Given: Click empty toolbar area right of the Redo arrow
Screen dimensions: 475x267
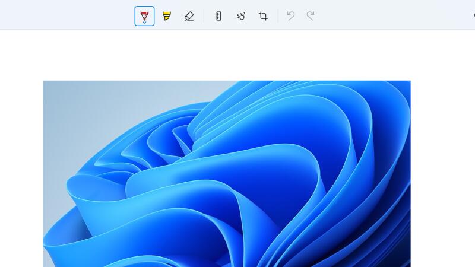Looking at the screenshot, I should pyautogui.click(x=386, y=15).
